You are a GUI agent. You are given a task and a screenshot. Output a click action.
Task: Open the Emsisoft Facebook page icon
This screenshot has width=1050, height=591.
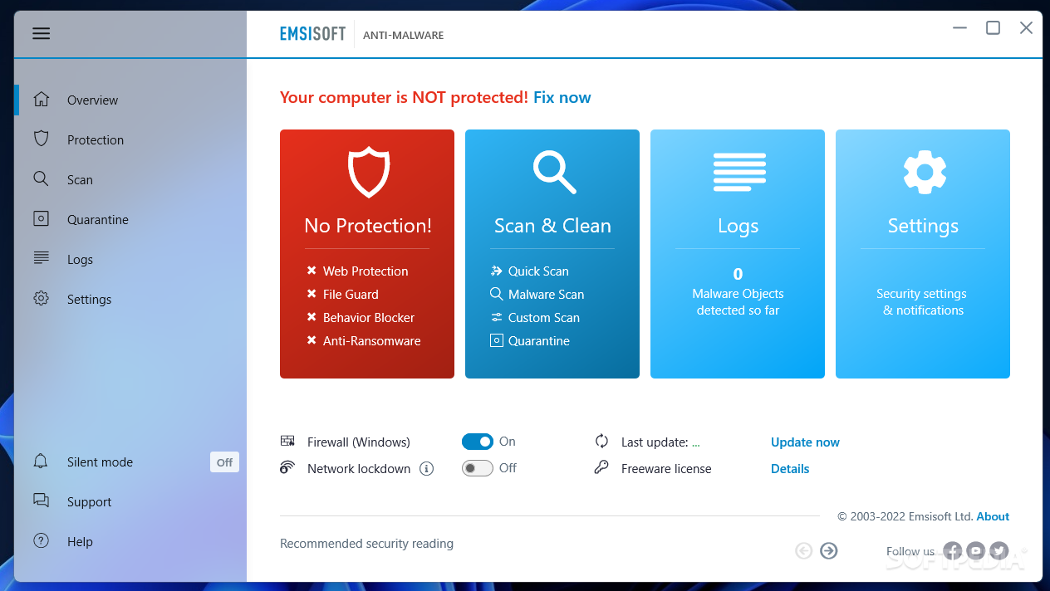953,550
